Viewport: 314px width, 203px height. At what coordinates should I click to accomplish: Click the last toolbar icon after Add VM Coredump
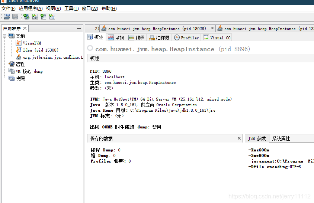(52, 17)
